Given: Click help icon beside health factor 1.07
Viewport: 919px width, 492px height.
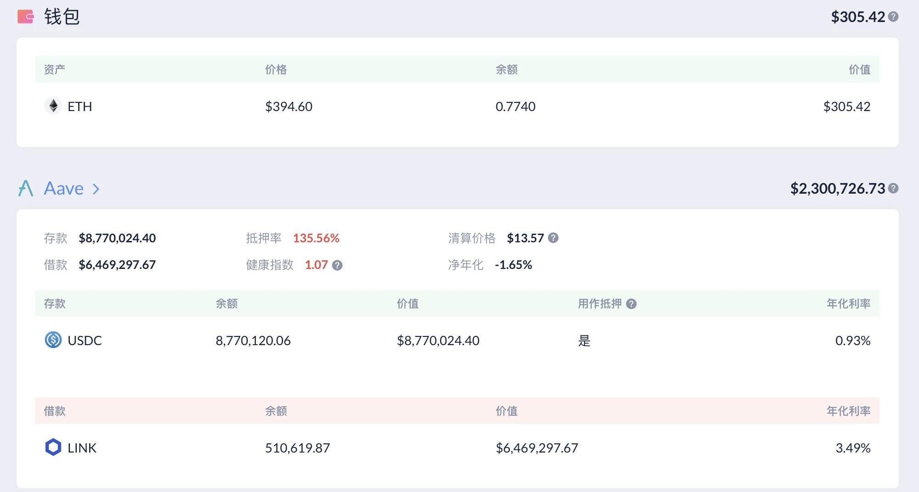Looking at the screenshot, I should click(337, 265).
